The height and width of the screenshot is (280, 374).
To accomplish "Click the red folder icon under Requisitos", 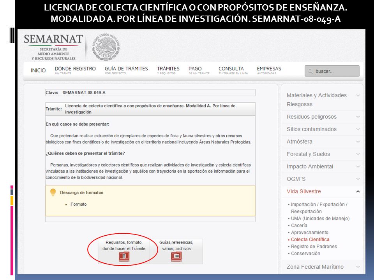I will click(124, 256).
